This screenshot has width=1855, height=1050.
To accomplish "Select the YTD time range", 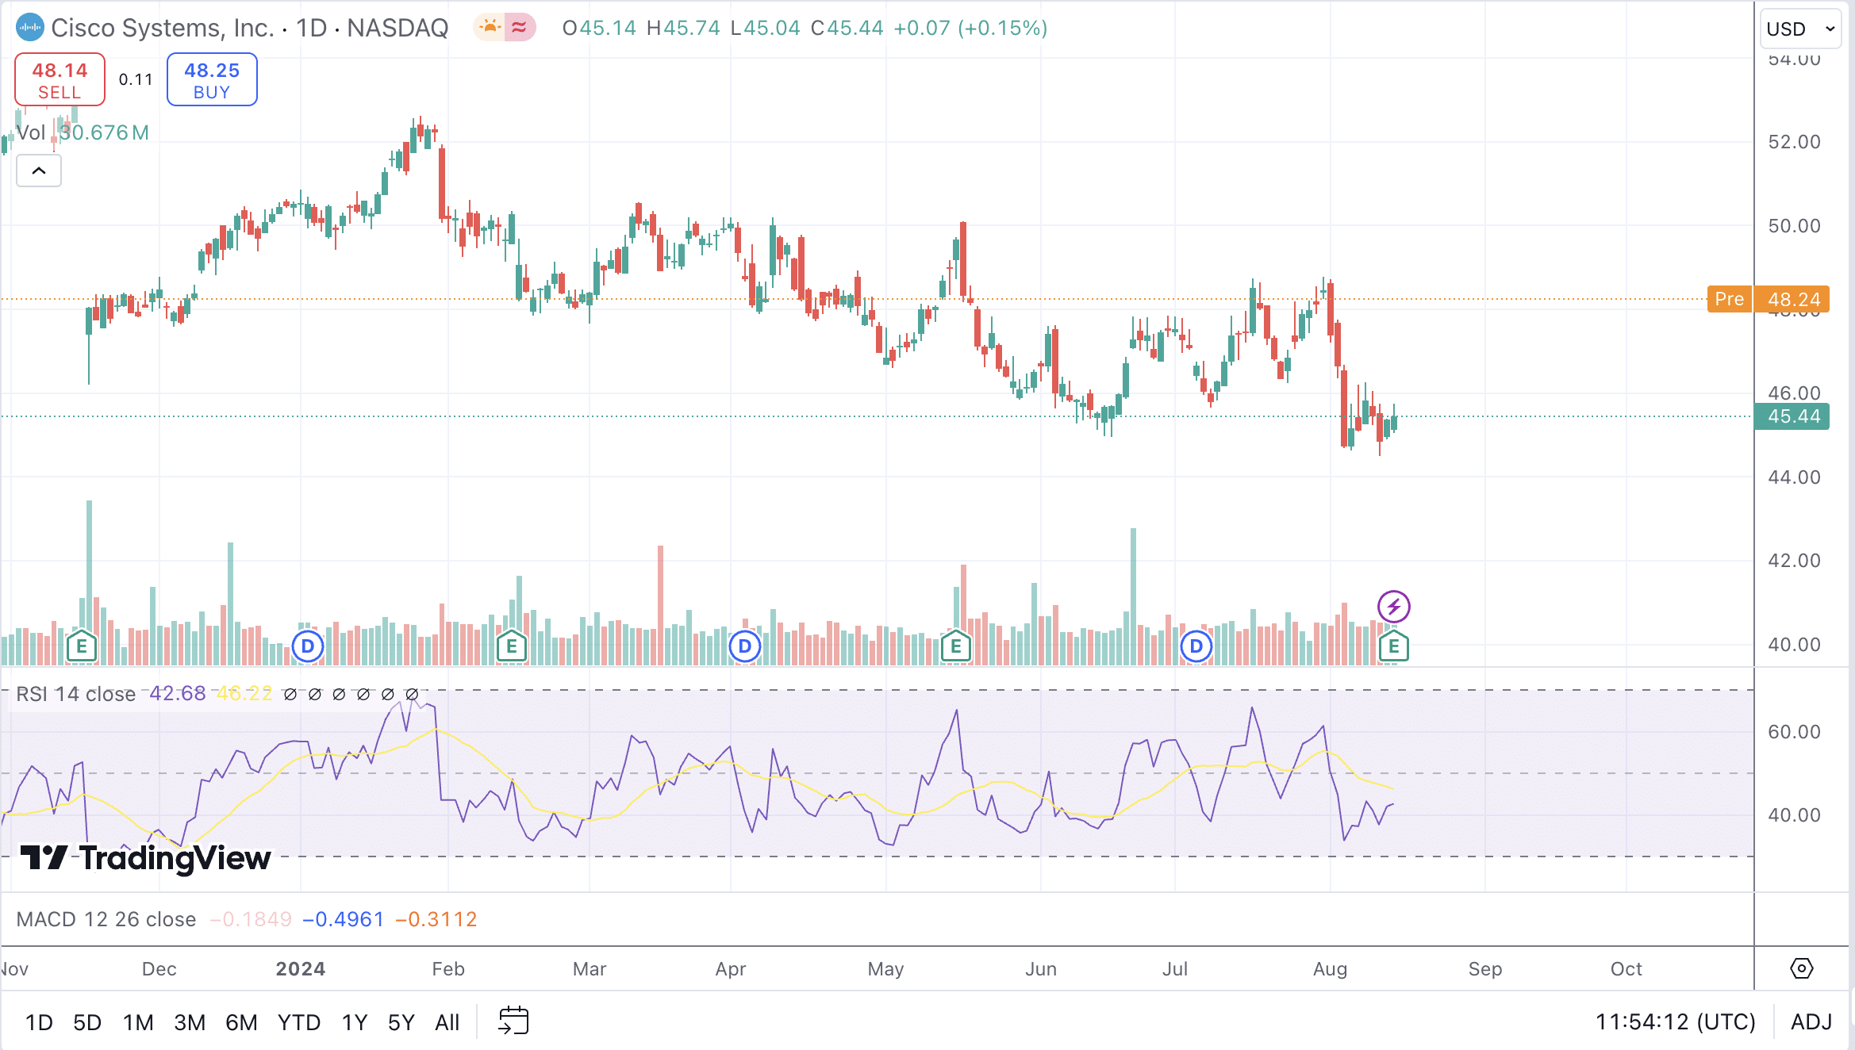I will [x=299, y=1022].
